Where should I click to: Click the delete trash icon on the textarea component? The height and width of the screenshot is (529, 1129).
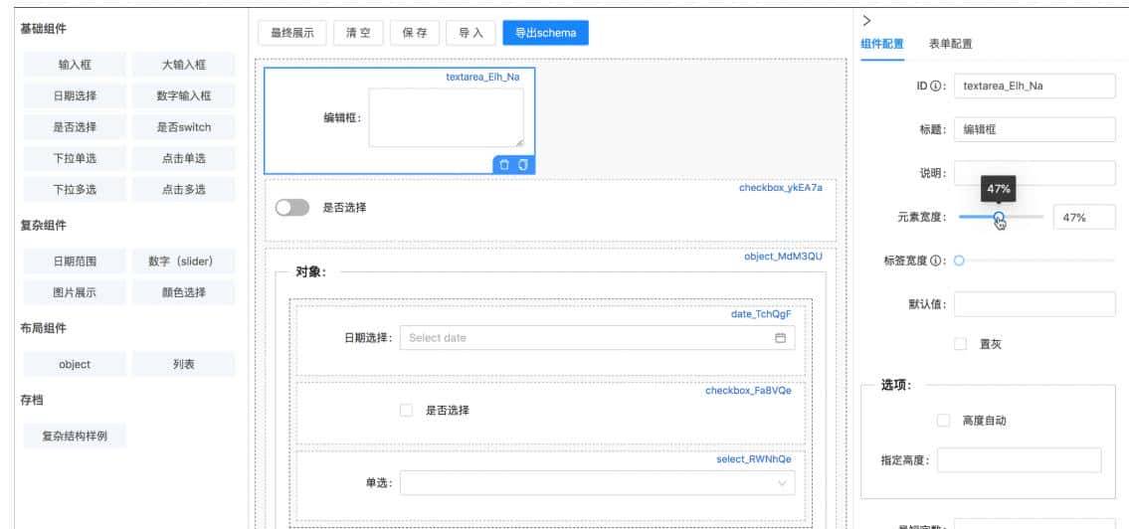coord(504,165)
